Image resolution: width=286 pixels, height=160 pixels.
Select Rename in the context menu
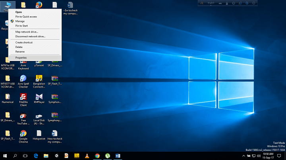coord(20,51)
